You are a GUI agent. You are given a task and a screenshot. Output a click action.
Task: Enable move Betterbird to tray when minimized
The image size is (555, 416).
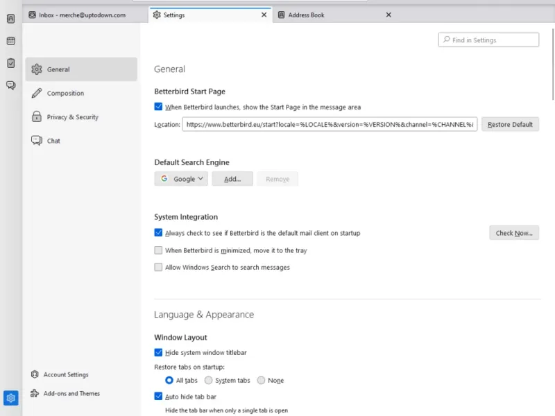point(158,250)
